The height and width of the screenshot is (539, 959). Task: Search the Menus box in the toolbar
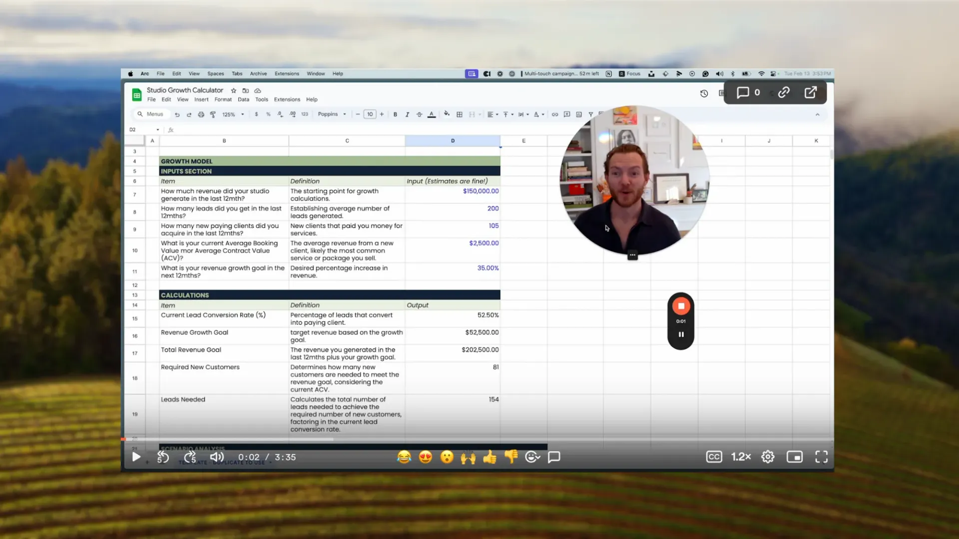coord(150,114)
